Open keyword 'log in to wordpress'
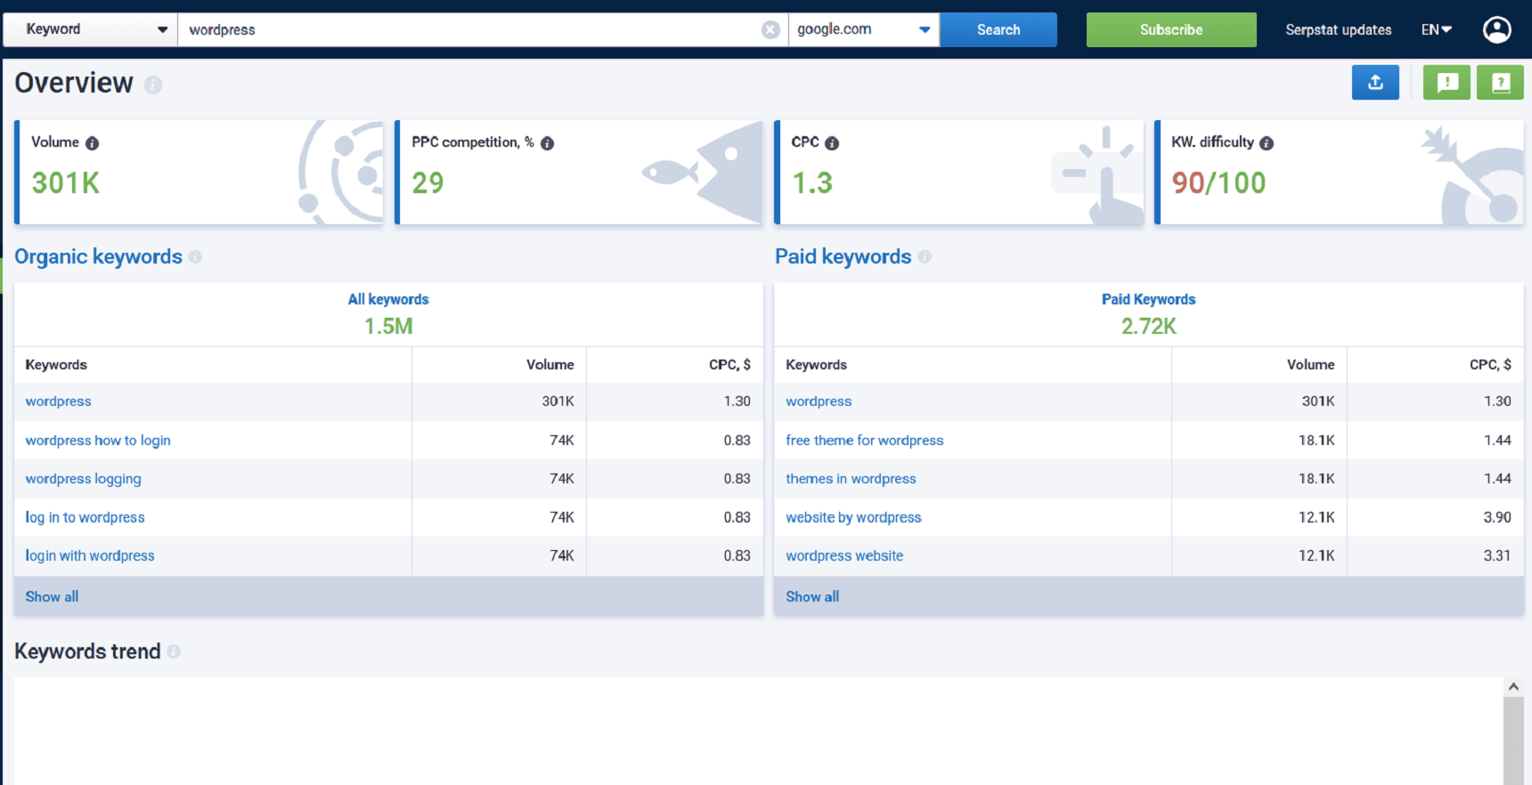This screenshot has width=1532, height=785. click(85, 517)
